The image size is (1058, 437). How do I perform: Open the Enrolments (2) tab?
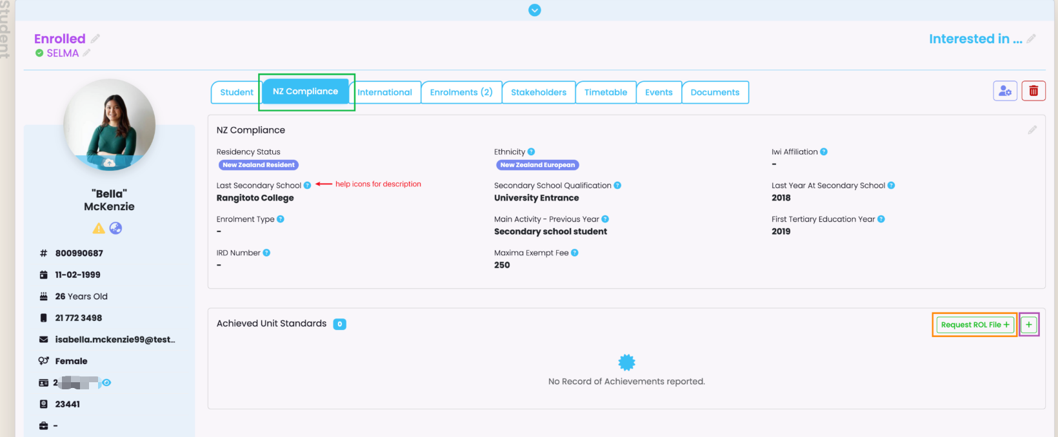click(461, 92)
